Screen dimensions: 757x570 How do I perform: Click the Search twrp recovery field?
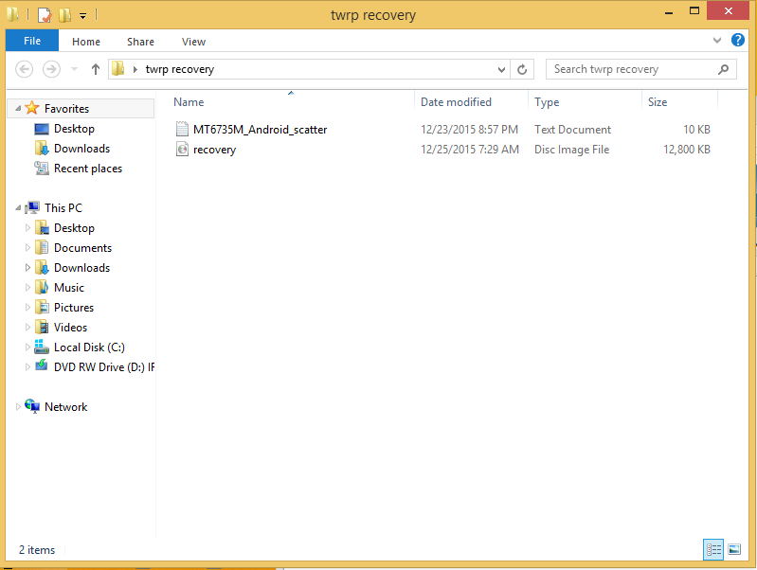coord(640,69)
